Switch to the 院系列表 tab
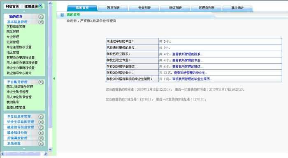Image resolution: width=288 pixels, height=158 pixels. pyautogui.click(x=113, y=8)
